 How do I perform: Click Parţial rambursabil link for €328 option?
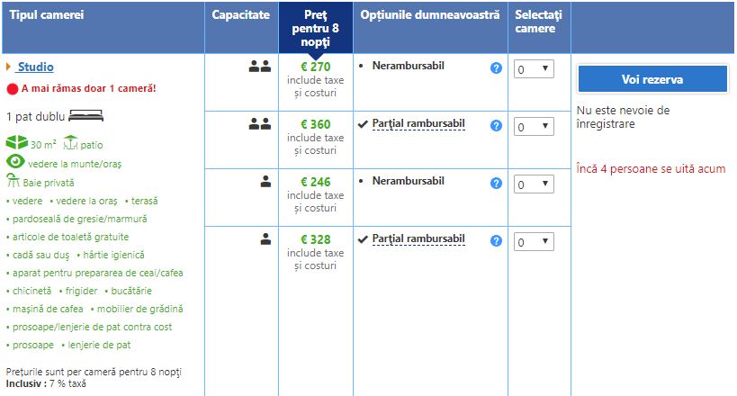[418, 239]
